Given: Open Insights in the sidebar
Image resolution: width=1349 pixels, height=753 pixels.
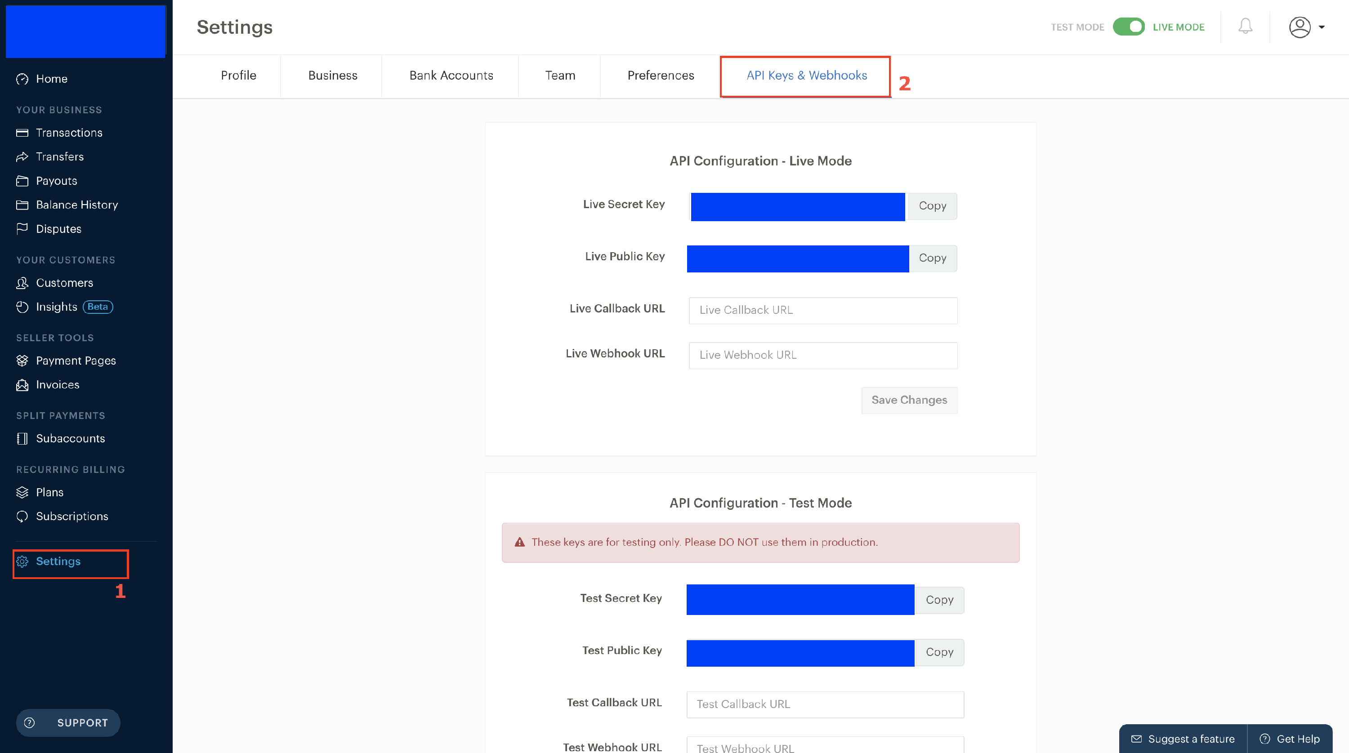Looking at the screenshot, I should 57,307.
